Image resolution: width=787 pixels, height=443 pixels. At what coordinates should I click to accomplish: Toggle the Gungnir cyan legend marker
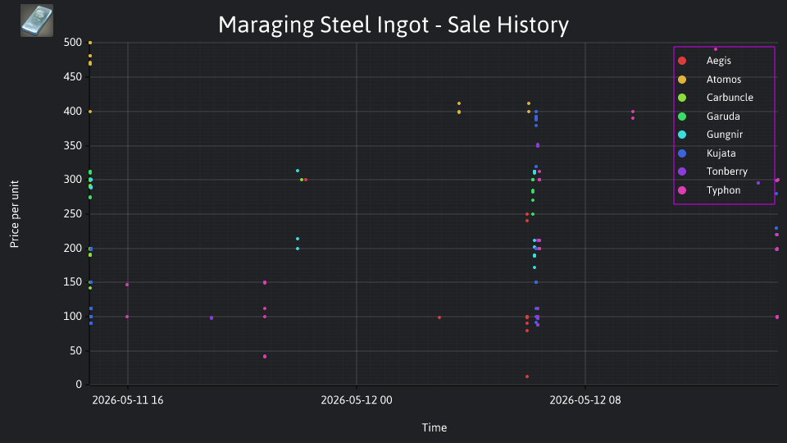tap(681, 135)
